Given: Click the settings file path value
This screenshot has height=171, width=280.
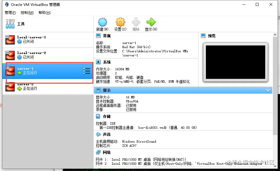Looking at the screenshot, I should click(155, 53).
